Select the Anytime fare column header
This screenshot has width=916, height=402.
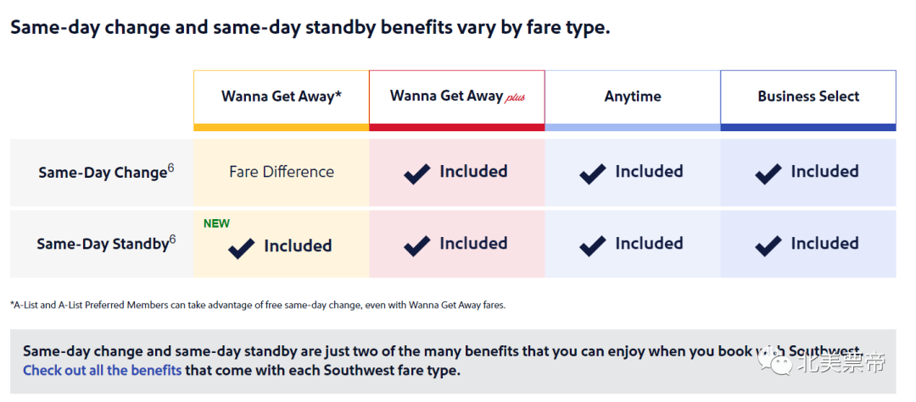point(633,96)
